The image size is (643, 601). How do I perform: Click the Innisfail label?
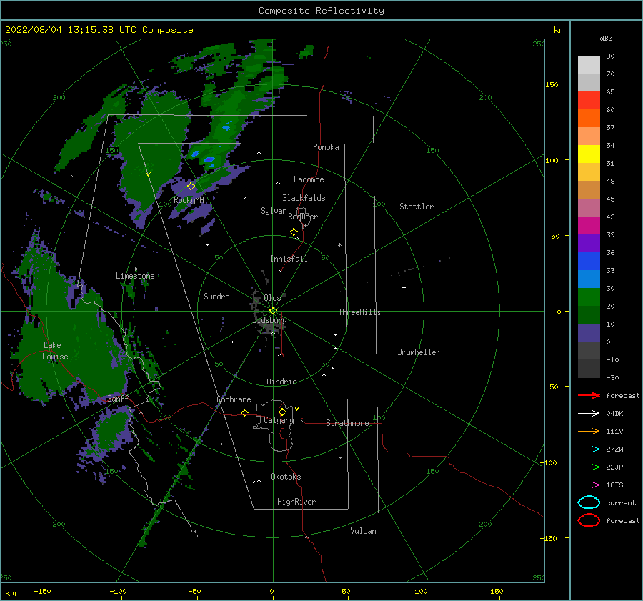(289, 259)
